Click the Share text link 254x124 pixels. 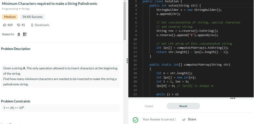click(x=192, y=119)
